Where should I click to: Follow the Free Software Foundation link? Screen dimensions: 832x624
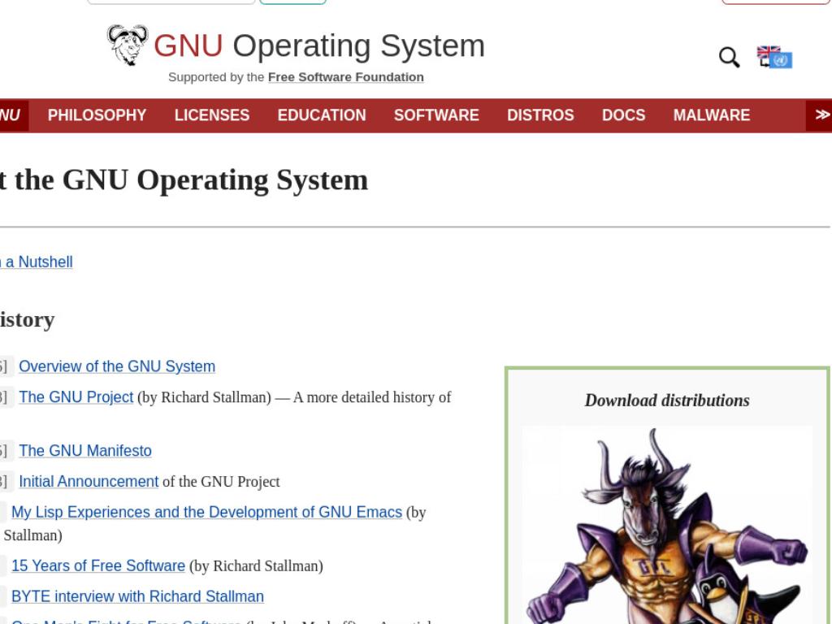coord(346,77)
